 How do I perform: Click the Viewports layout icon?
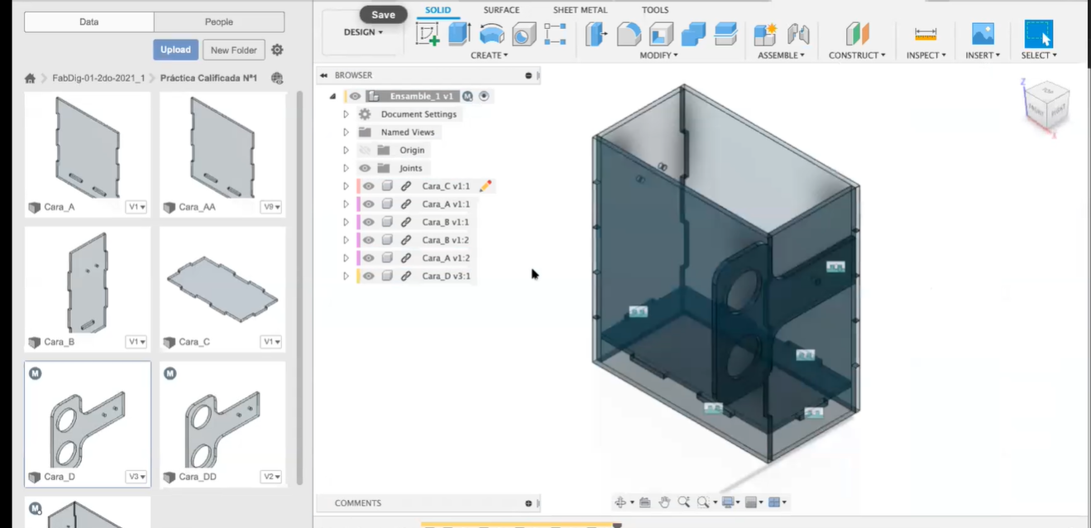click(774, 502)
